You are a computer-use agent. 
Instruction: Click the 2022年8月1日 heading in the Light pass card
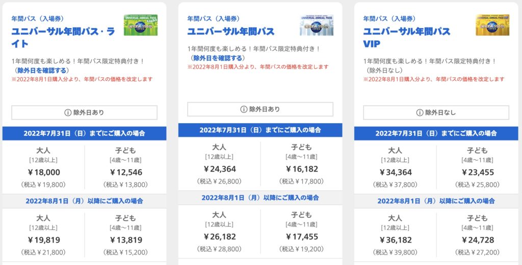84,201
